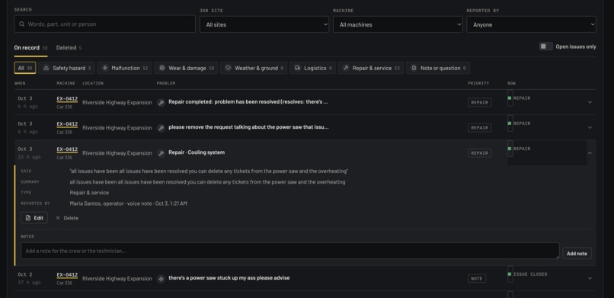
Task: Click wrench icon on Repair completed row
Action: pyautogui.click(x=161, y=103)
